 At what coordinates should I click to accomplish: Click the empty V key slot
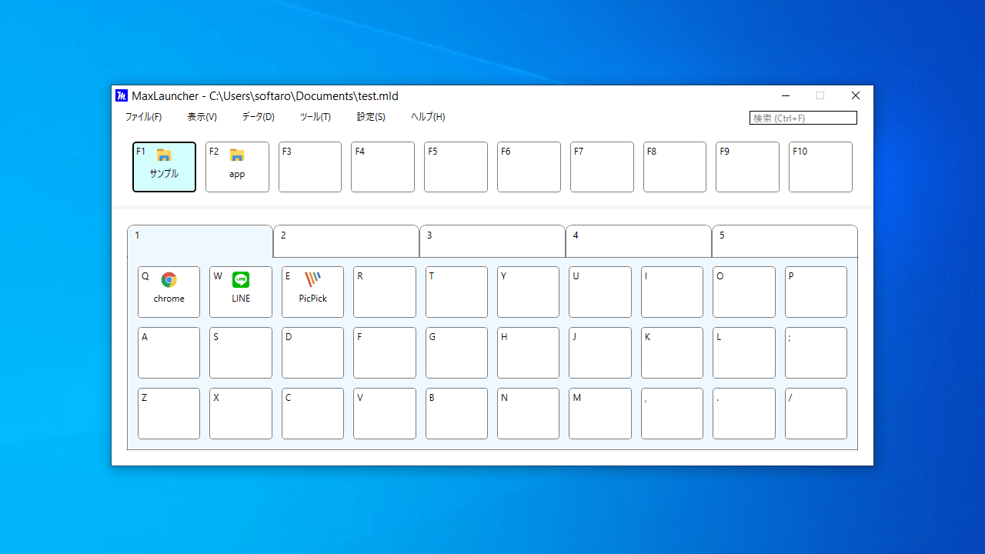pyautogui.click(x=385, y=413)
